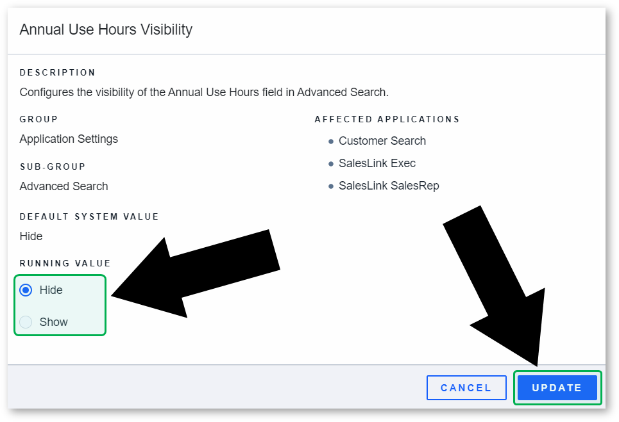Screen dimensions: 619x422
Task: Click the SalesLink Exec list item
Action: [377, 163]
